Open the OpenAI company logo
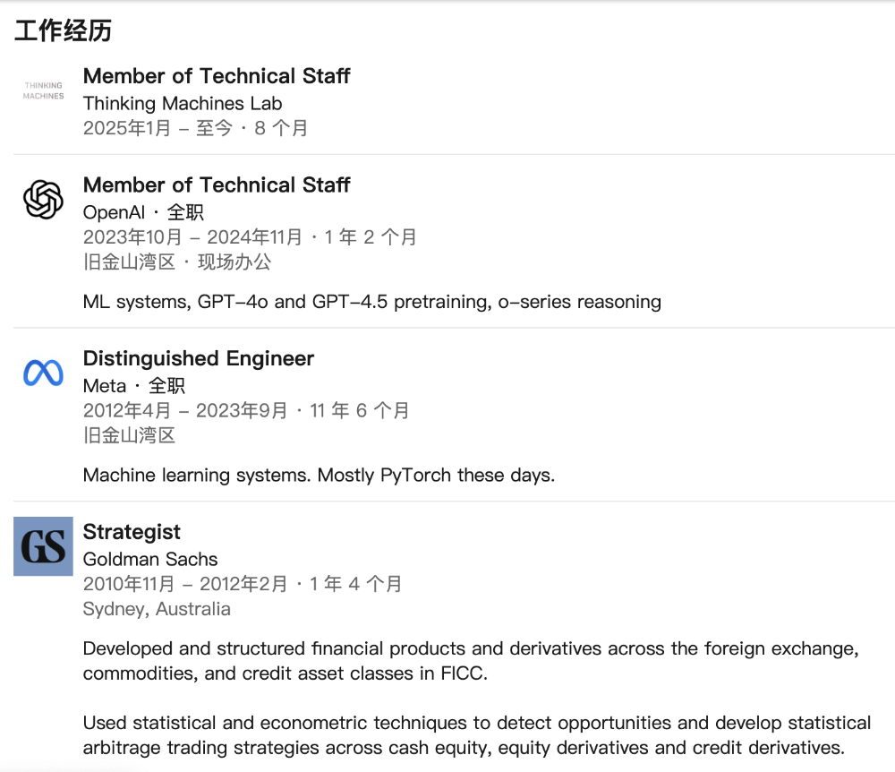This screenshot has height=772, width=895. click(x=43, y=199)
